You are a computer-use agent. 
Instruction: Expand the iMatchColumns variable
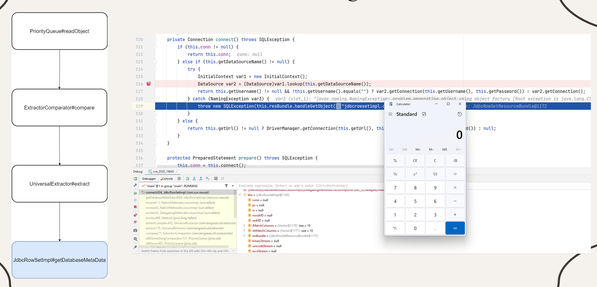(x=244, y=226)
